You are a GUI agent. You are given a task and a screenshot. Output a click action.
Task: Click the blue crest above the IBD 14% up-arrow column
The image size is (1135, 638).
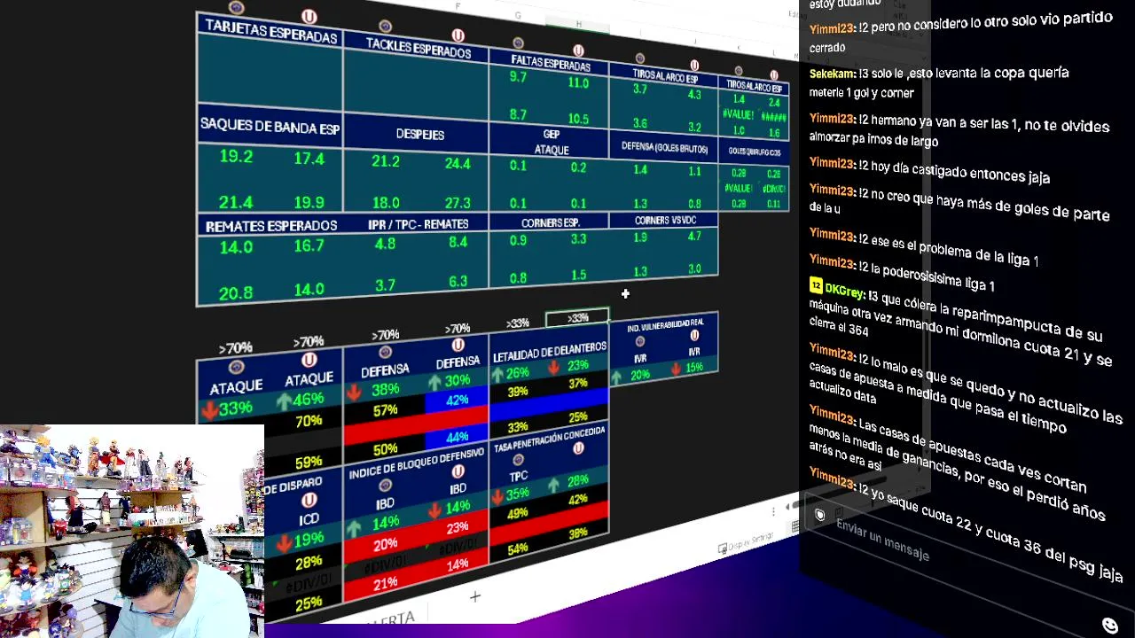[x=385, y=486]
